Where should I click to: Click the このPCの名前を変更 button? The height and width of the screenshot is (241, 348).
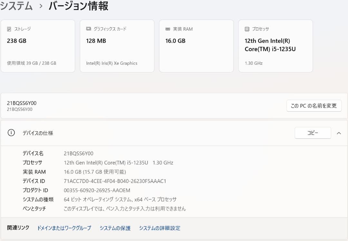pyautogui.click(x=314, y=106)
